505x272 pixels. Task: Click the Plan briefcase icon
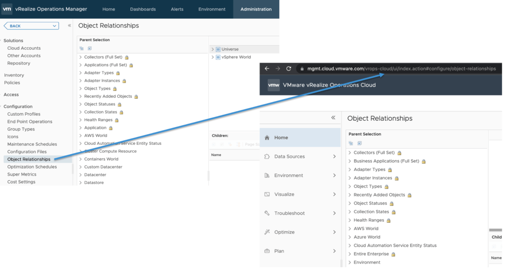click(x=267, y=251)
